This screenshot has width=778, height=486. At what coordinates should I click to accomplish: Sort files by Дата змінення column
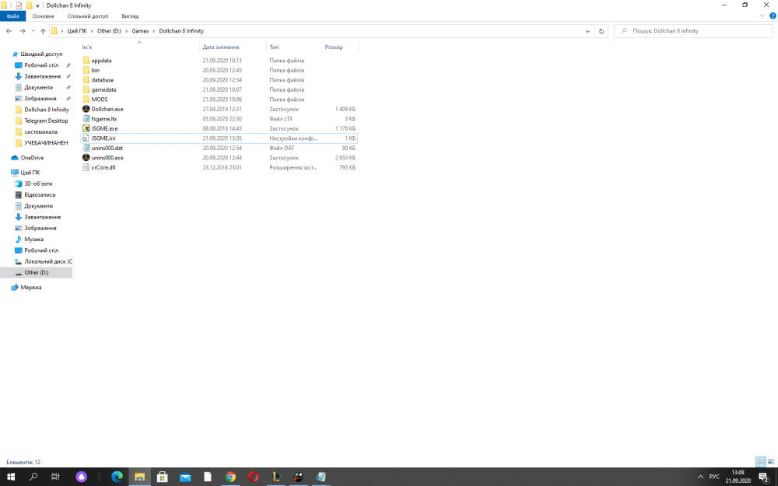coord(219,47)
